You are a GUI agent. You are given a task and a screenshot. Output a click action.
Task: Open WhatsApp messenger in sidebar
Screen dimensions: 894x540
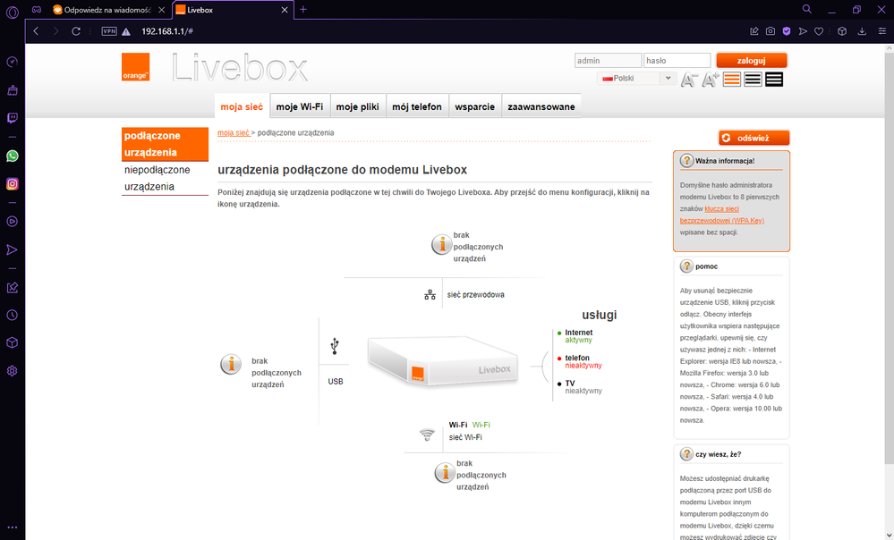pyautogui.click(x=12, y=156)
